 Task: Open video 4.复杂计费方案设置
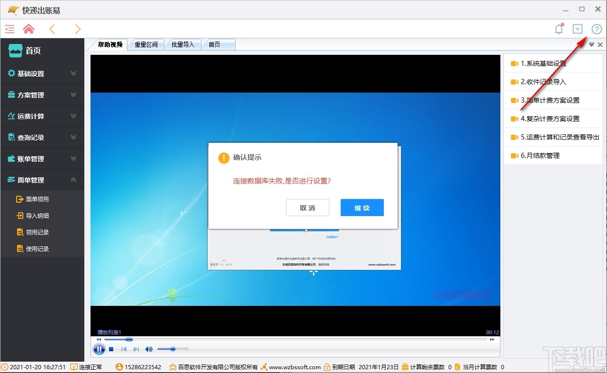(551, 119)
